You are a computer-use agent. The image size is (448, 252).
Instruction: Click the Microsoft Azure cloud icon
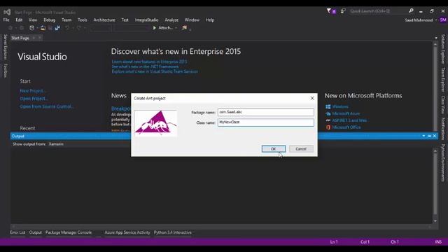[328, 113]
